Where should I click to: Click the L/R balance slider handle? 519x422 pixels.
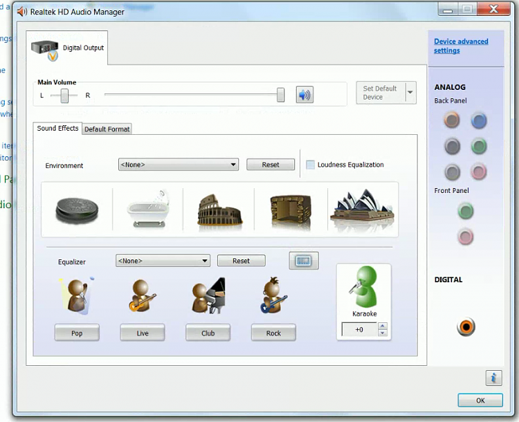[x=64, y=95]
